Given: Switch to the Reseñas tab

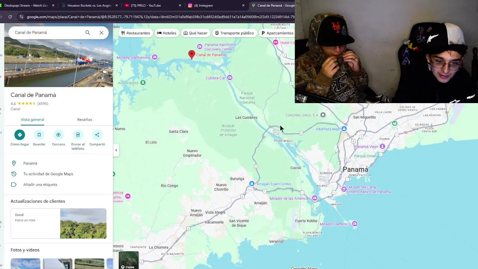Looking at the screenshot, I should click(x=84, y=120).
